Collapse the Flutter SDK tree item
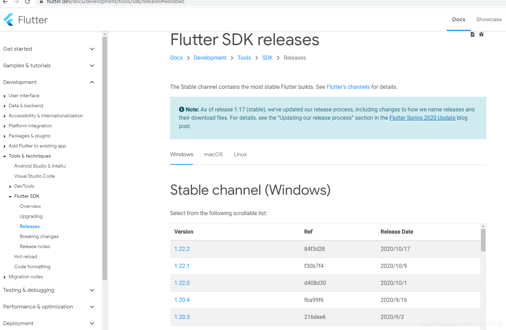 10,196
